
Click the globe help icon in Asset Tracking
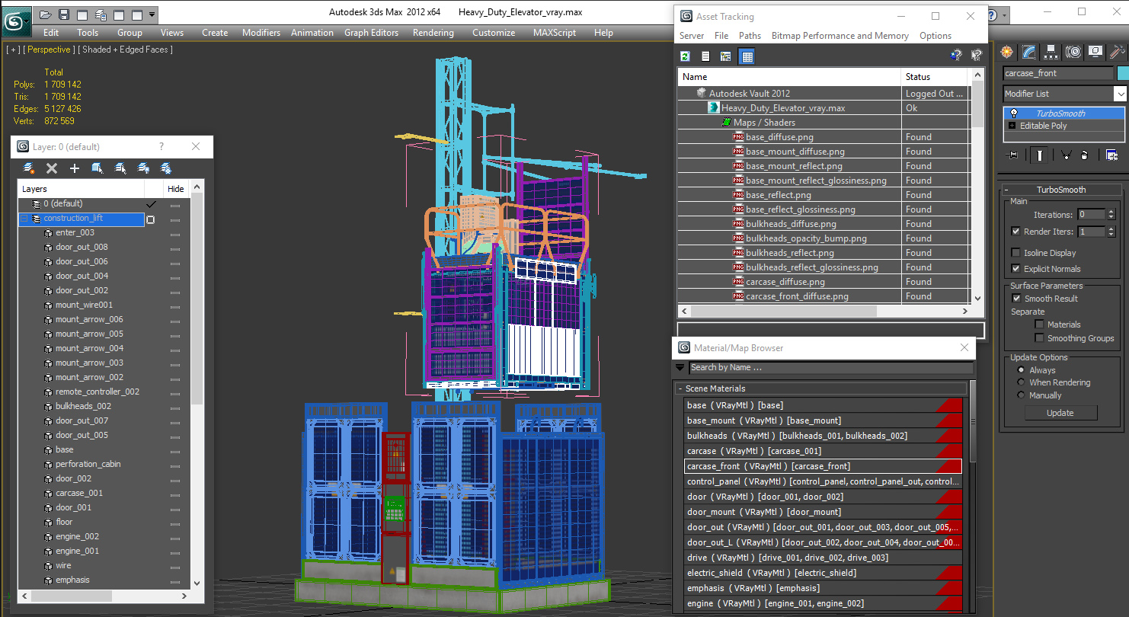coord(956,56)
